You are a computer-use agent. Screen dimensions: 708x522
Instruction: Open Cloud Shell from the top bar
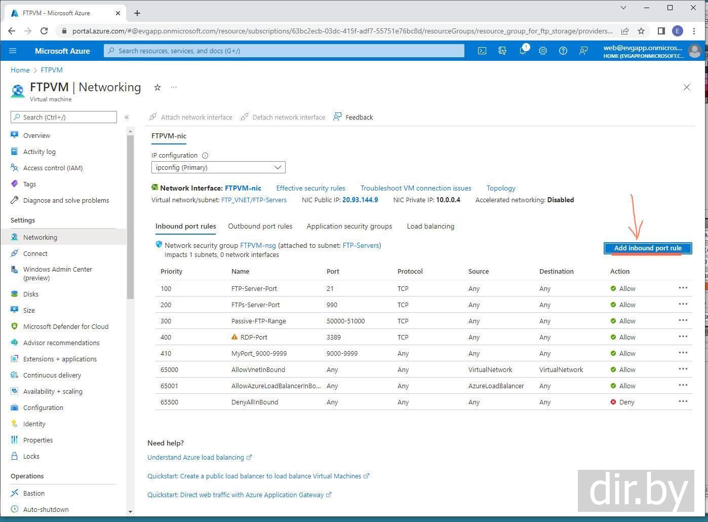482,51
